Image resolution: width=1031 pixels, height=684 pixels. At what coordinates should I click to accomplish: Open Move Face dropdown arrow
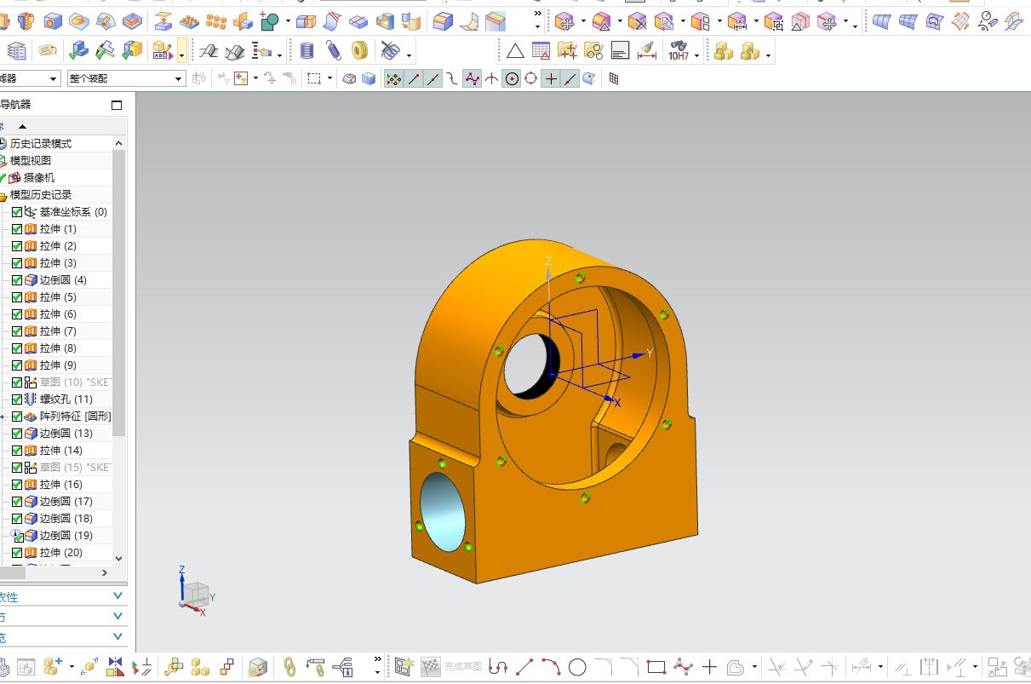[x=583, y=21]
